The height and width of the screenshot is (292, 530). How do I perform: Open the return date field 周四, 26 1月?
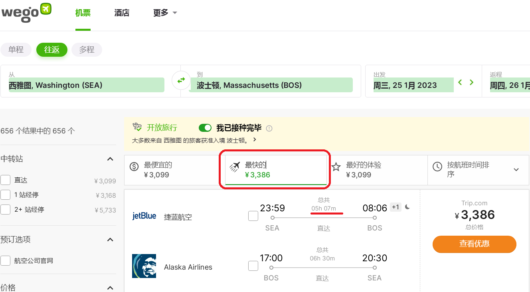pos(510,85)
